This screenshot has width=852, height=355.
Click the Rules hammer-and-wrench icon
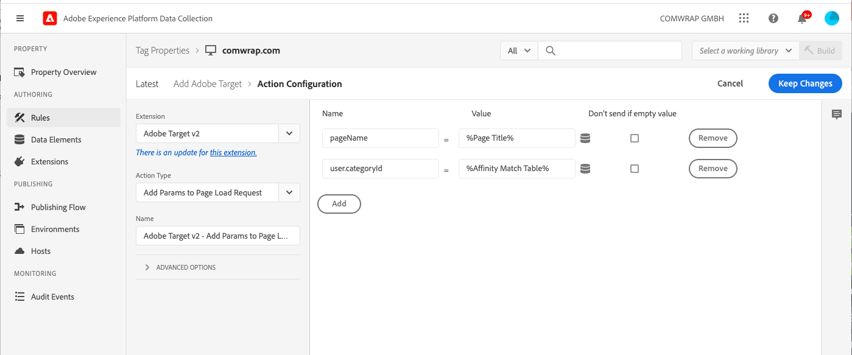coord(19,118)
